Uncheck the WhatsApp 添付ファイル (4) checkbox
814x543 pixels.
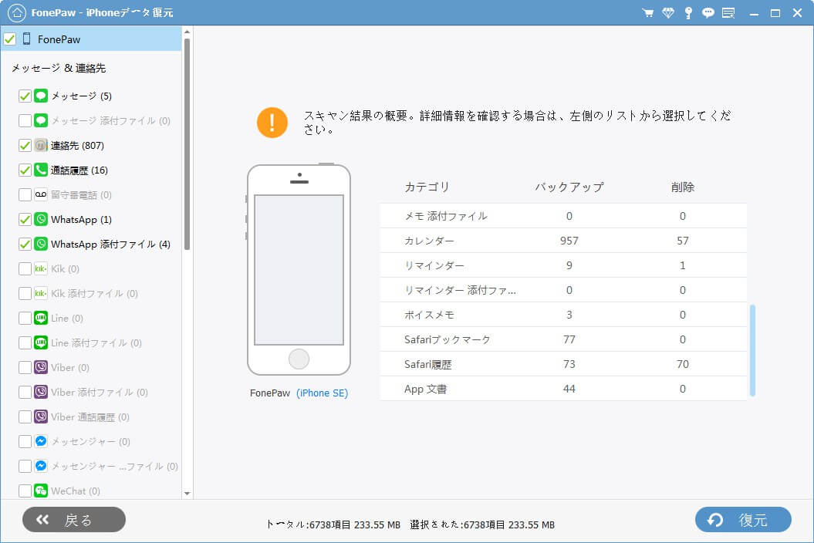25,244
